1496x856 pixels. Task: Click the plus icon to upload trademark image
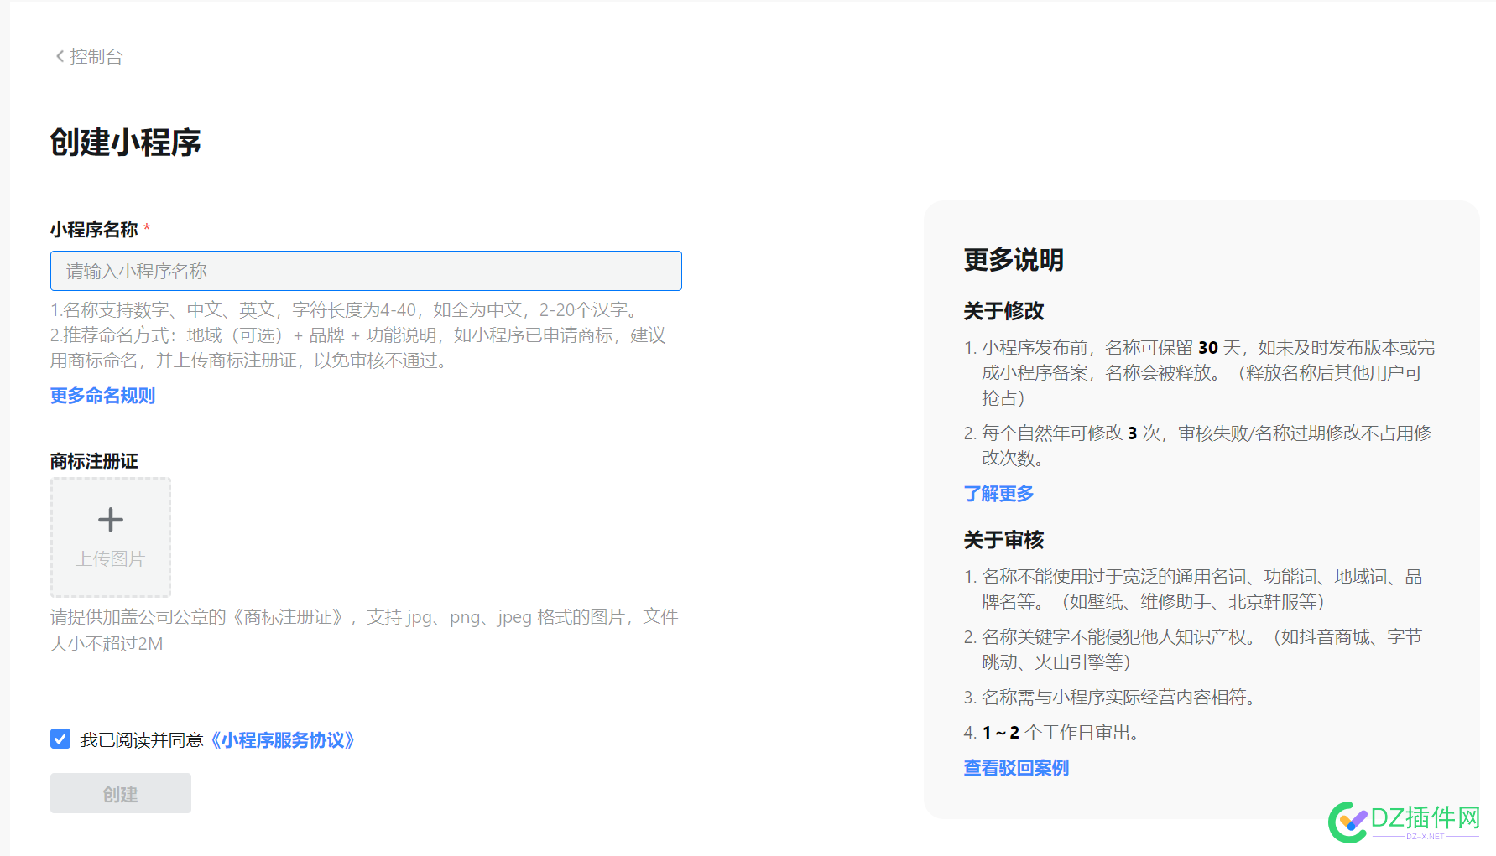[111, 520]
